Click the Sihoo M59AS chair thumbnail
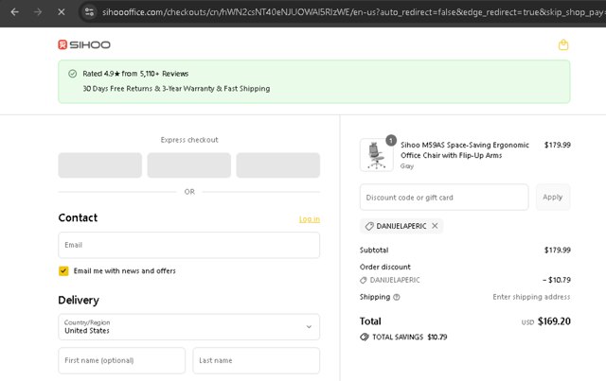606x381 pixels. coord(377,155)
